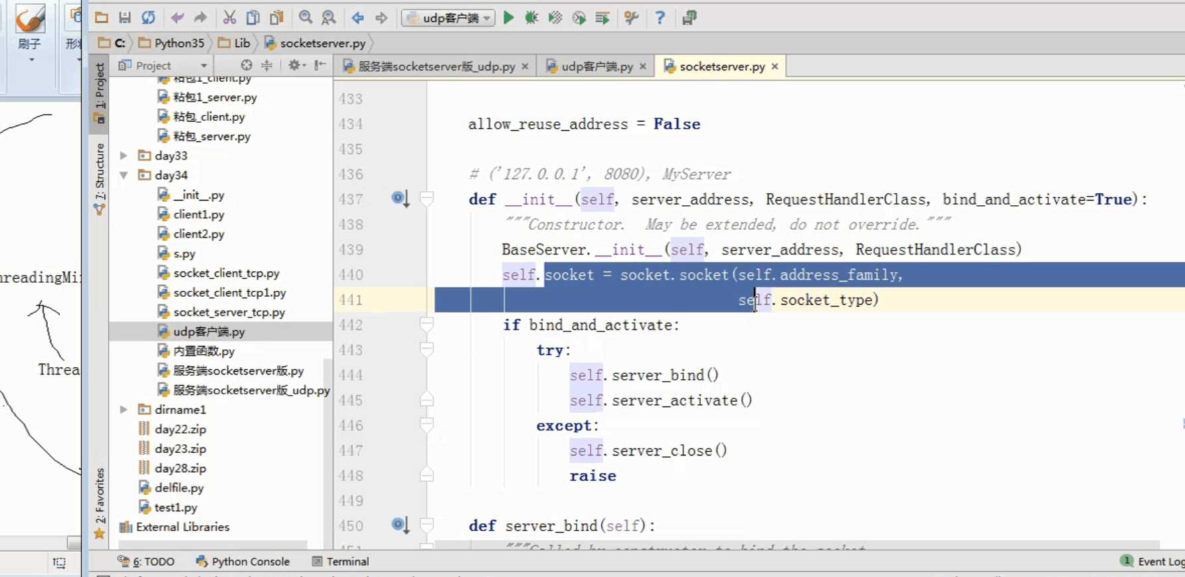
Task: Open the Project panel gear settings dropdown
Action: (x=296, y=65)
